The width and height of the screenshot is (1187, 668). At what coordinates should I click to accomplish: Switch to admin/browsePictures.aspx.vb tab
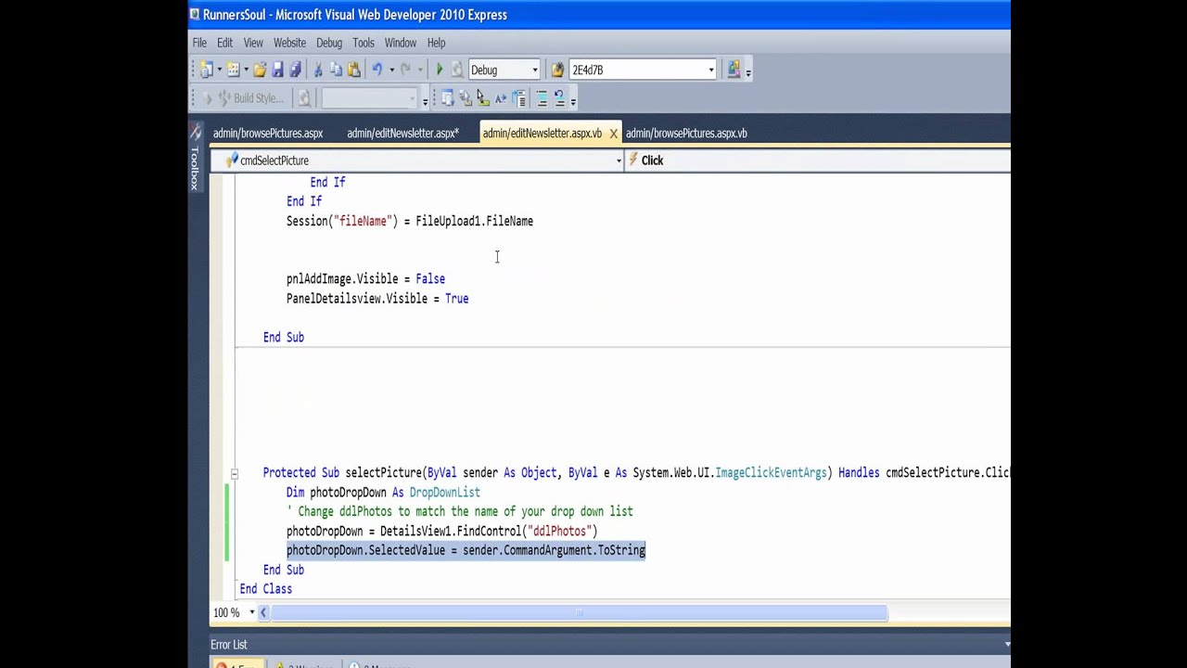tap(686, 133)
